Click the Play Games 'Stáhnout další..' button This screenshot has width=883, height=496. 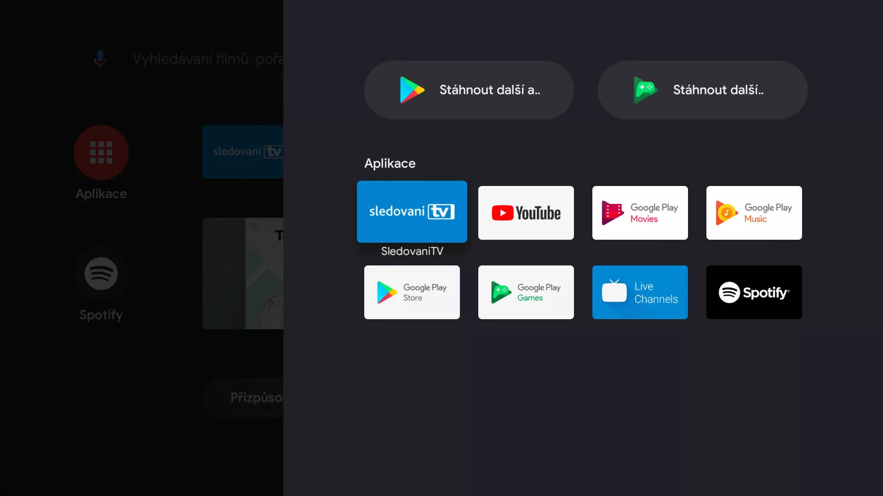point(703,90)
